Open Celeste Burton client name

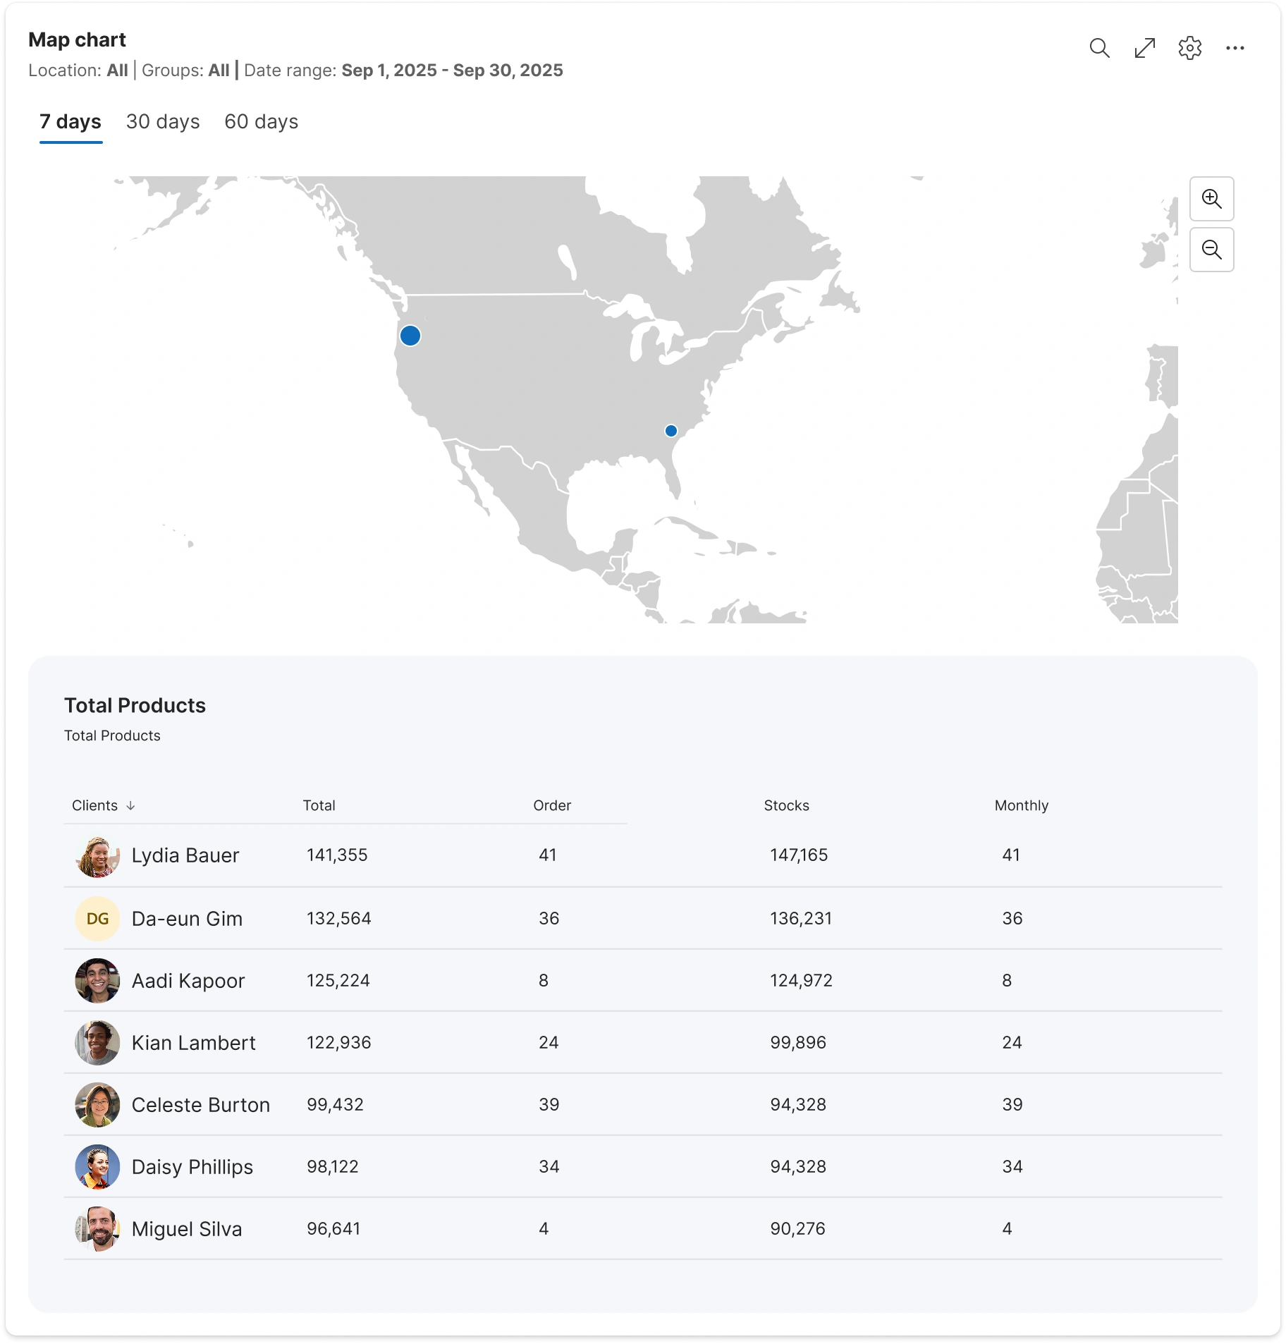point(201,1105)
